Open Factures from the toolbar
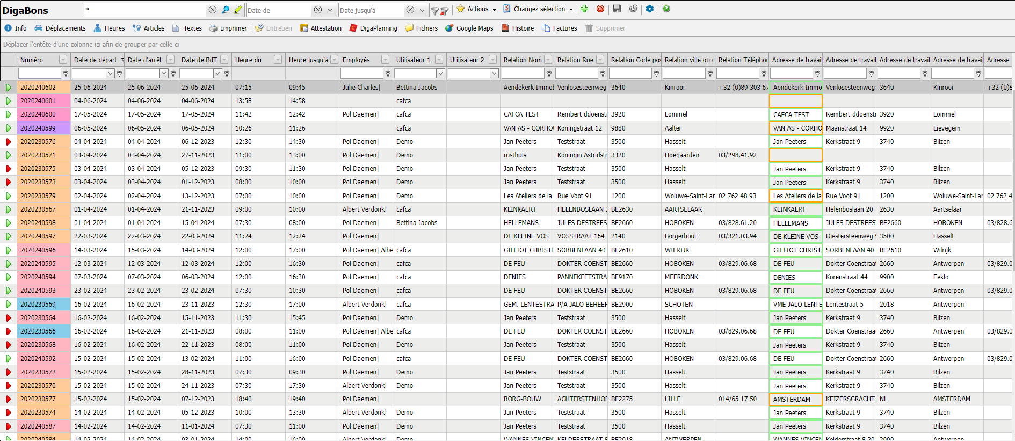 (x=560, y=28)
